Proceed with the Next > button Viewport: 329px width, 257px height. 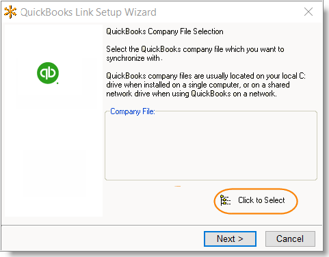pos(230,239)
